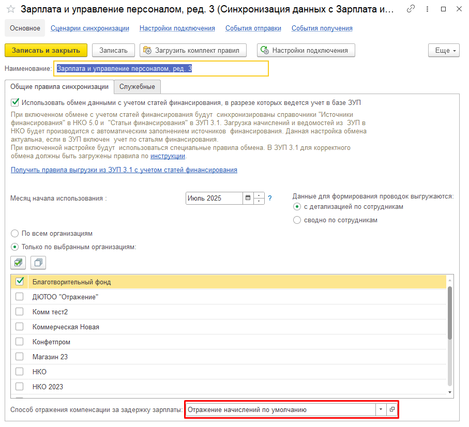469x427 pixels.
Task: Copy link via chain icon in title bar
Action: pyautogui.click(x=411, y=9)
